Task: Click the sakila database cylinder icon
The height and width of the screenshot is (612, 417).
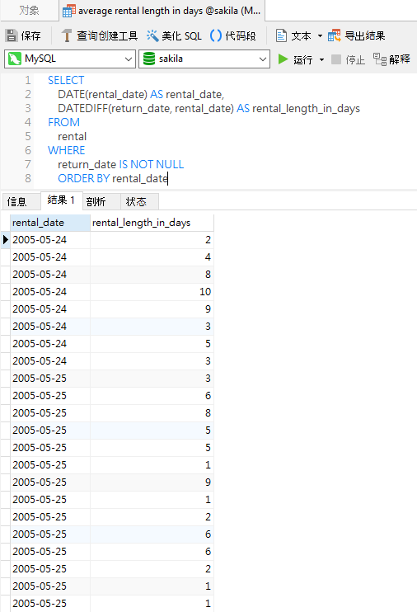Action: coord(149,59)
